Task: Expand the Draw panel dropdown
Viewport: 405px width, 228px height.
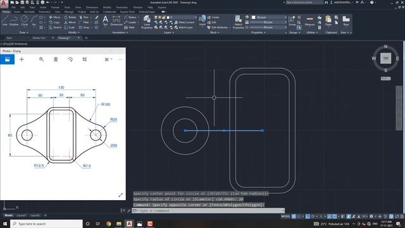Action: [x=24, y=32]
